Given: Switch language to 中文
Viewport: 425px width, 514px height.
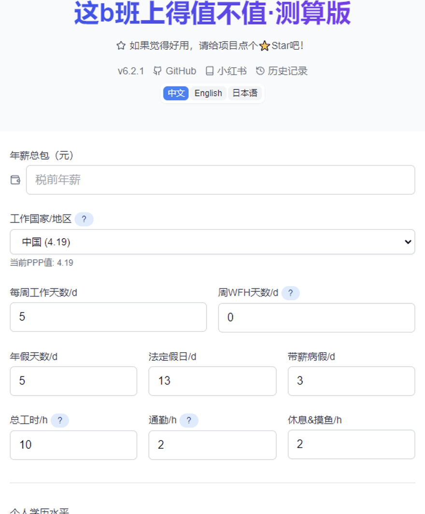Looking at the screenshot, I should click(176, 93).
